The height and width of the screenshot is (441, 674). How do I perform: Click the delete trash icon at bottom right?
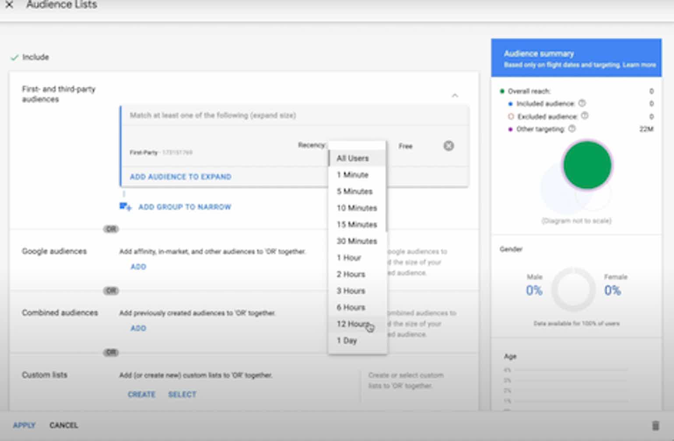pos(656,425)
